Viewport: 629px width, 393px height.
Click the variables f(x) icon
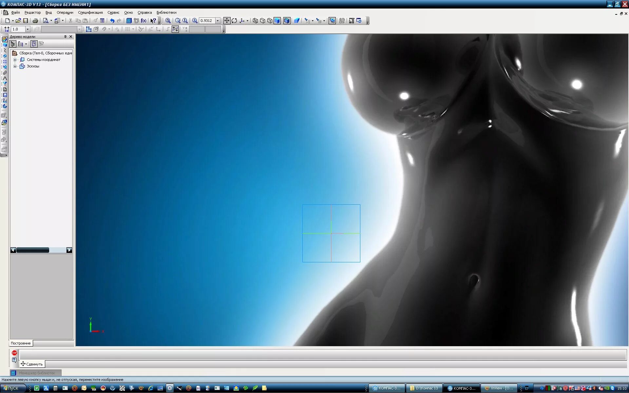(x=143, y=21)
